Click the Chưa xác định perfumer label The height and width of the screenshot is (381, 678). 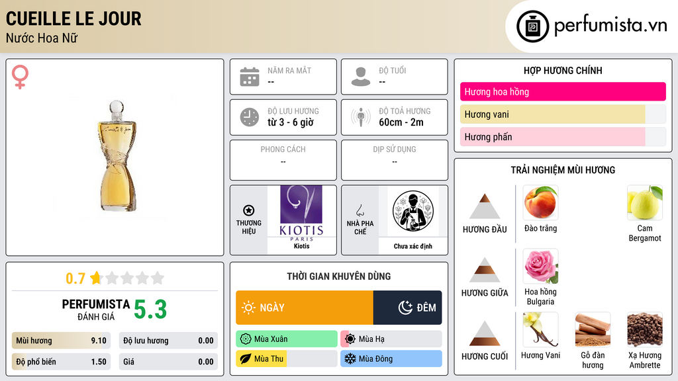click(413, 246)
